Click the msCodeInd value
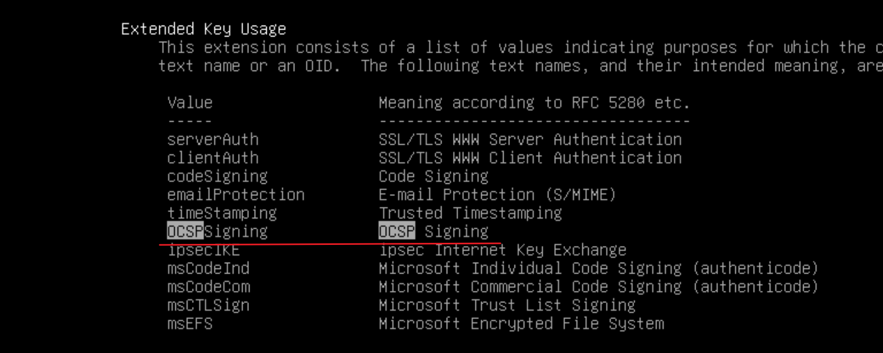This screenshot has width=883, height=353. click(208, 268)
